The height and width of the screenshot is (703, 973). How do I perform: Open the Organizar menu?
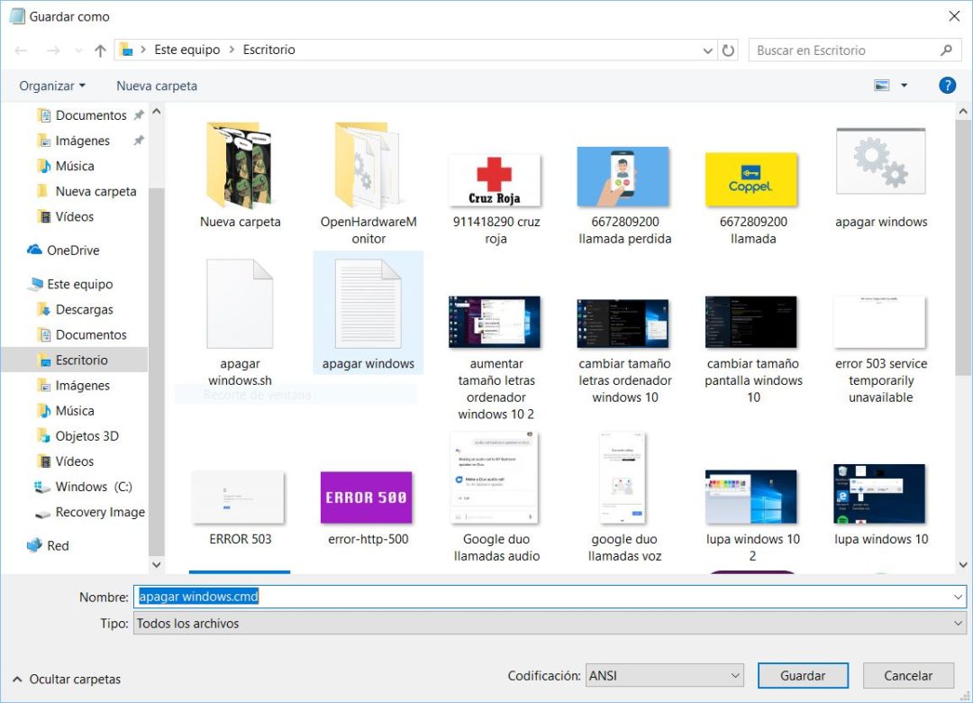pos(52,86)
